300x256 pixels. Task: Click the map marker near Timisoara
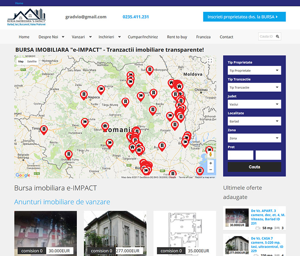[44, 130]
